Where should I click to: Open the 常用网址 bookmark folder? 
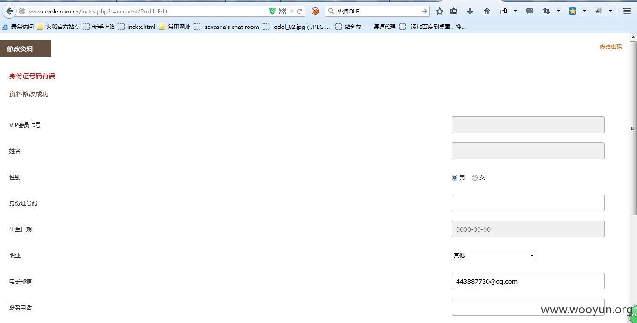174,27
